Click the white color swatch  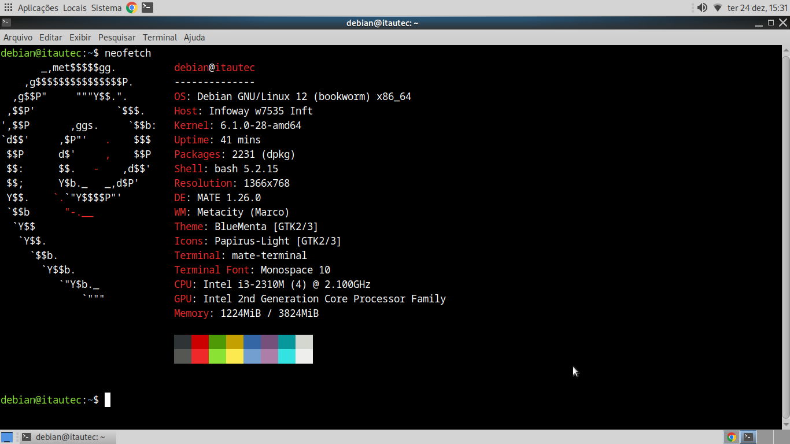(304, 356)
